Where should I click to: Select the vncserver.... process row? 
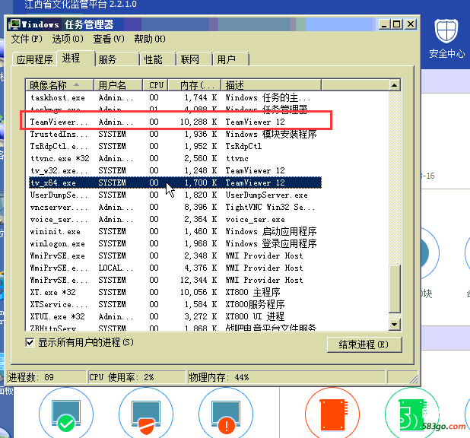point(175,207)
